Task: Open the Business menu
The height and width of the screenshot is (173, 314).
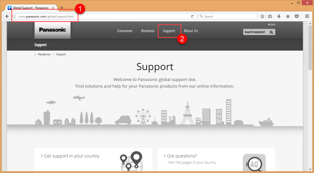Action: tap(147, 31)
